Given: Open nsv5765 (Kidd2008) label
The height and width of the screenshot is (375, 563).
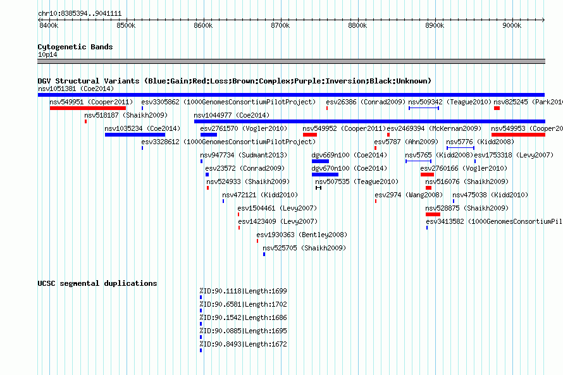Looking at the screenshot, I should [439, 155].
